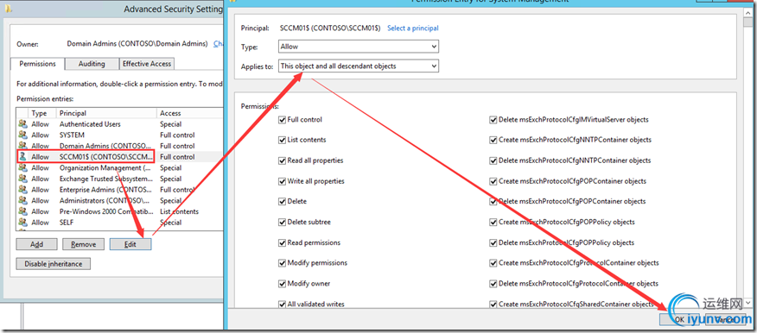The height and width of the screenshot is (333, 757).
Task: Toggle Create msExchProtocolCfgNNTPContainer objects checkbox
Action: tap(493, 141)
